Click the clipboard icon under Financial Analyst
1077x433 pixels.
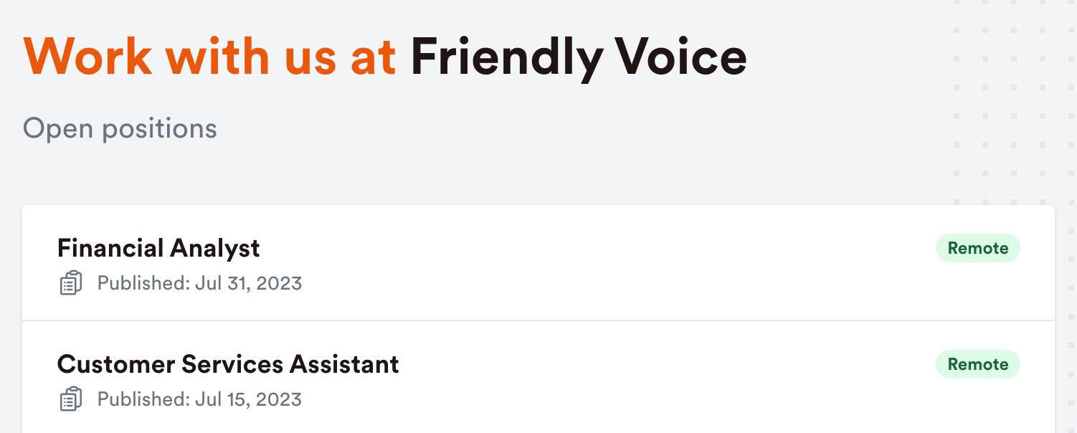pos(70,283)
